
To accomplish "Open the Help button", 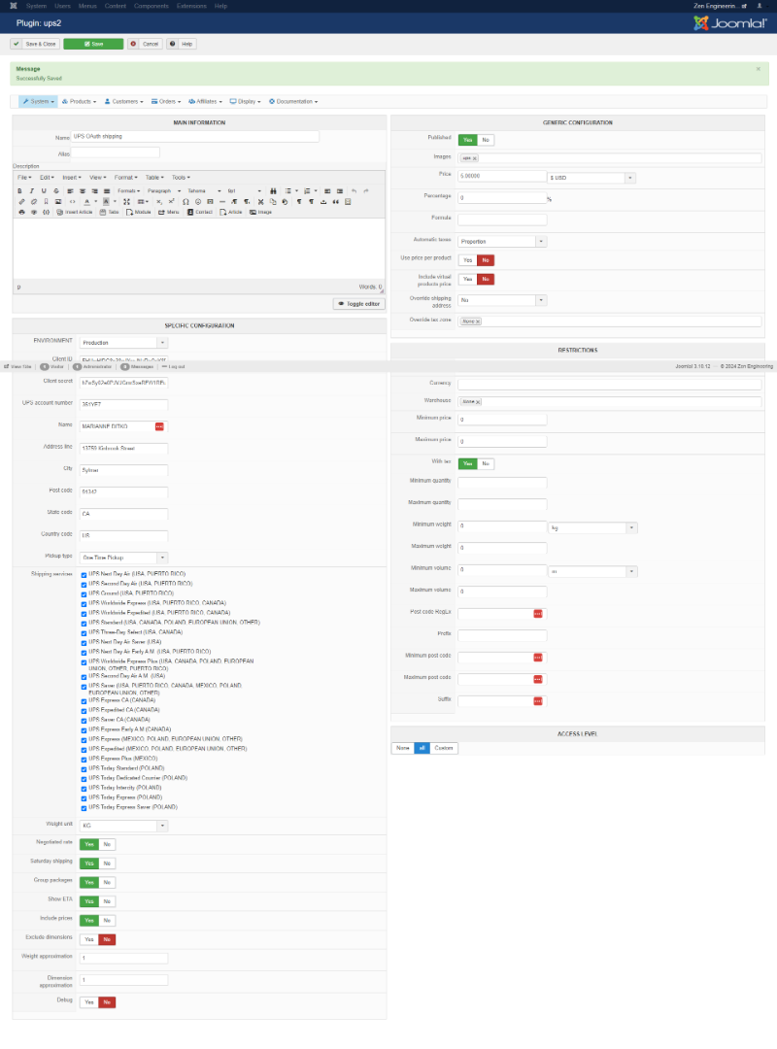I will [182, 44].
